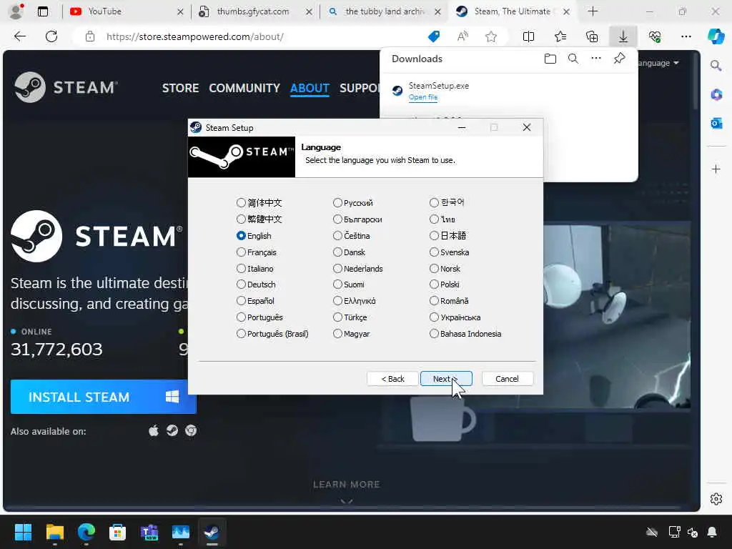Add this page to favorites star

(490, 36)
